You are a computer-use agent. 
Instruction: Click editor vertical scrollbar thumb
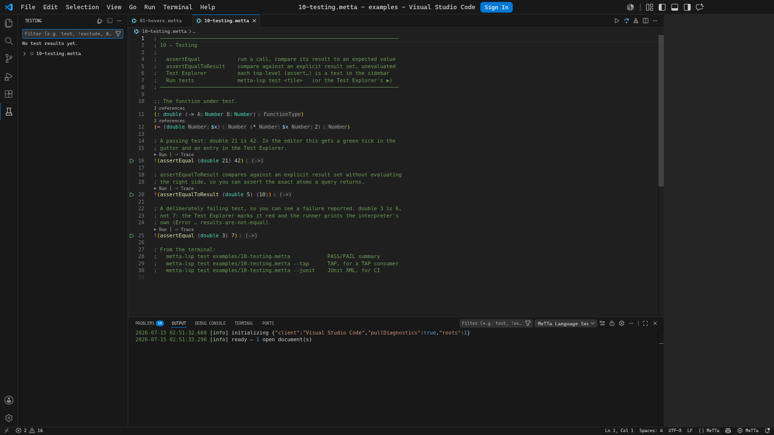(661, 111)
